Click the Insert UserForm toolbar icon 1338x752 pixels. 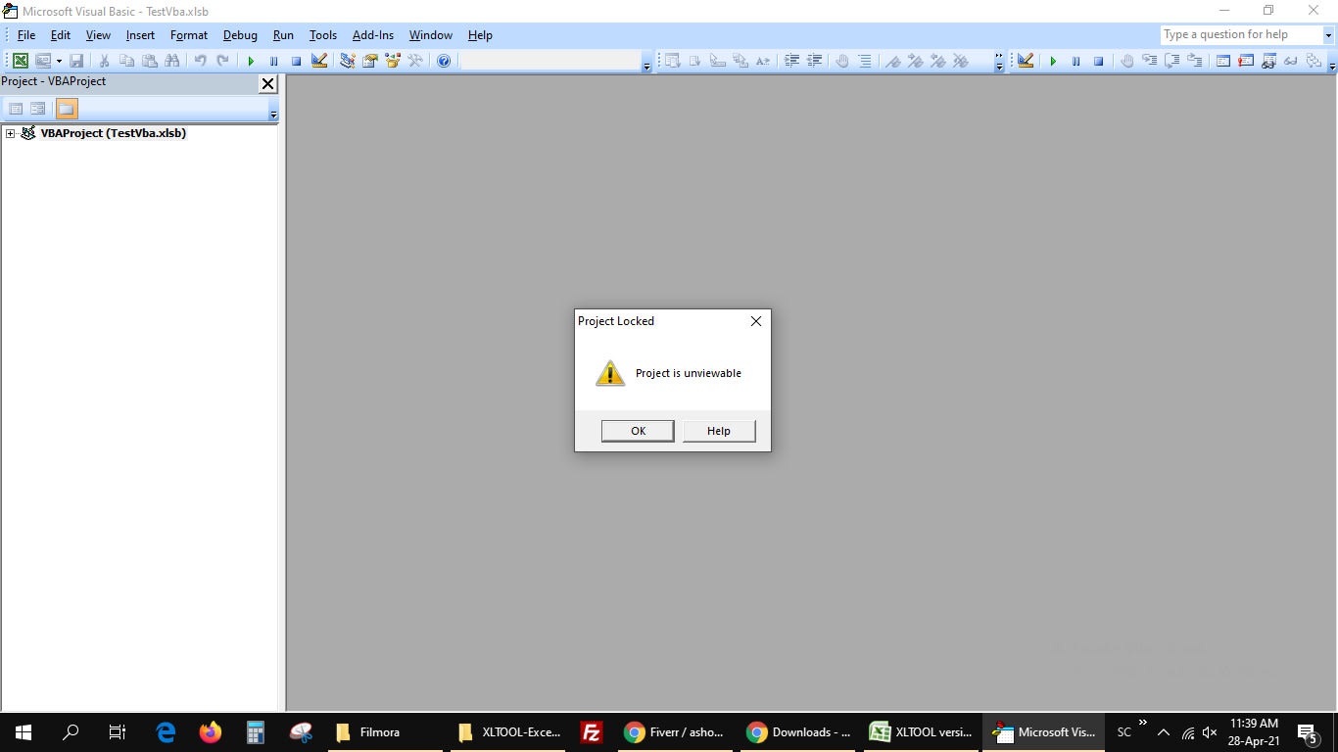point(43,61)
